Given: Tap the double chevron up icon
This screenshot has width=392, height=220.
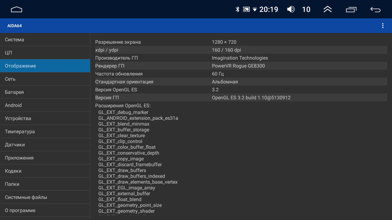Looking at the screenshot, I should click(x=328, y=9).
